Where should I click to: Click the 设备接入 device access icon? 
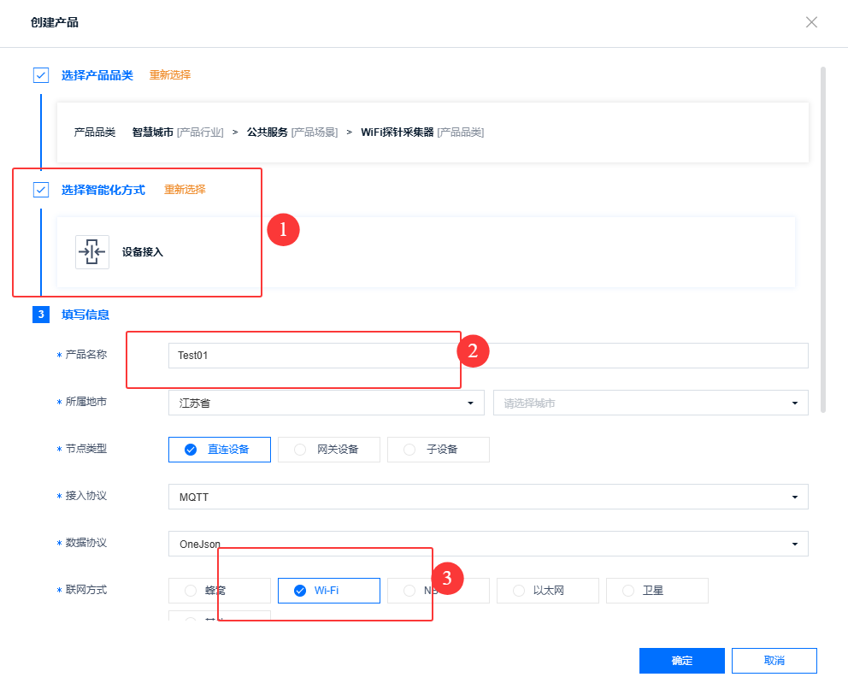point(92,252)
